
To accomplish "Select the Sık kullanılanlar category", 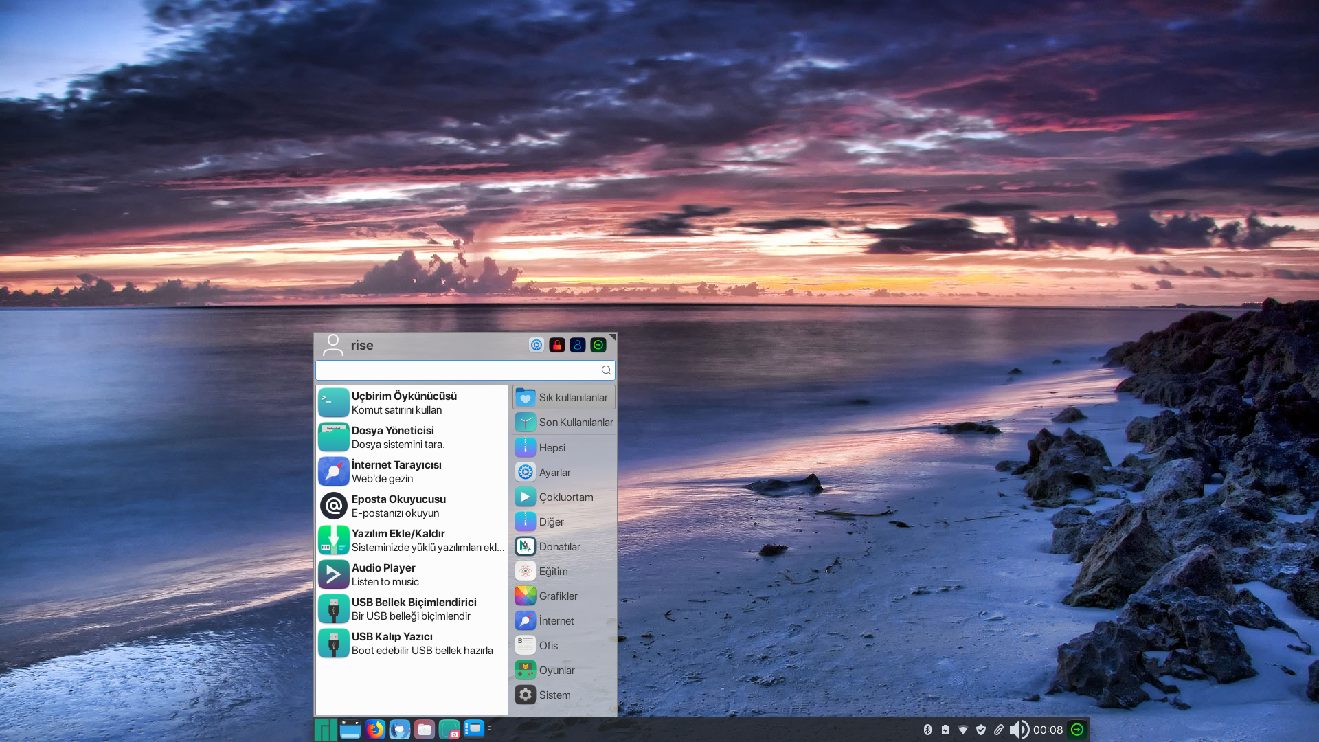I will [x=564, y=397].
